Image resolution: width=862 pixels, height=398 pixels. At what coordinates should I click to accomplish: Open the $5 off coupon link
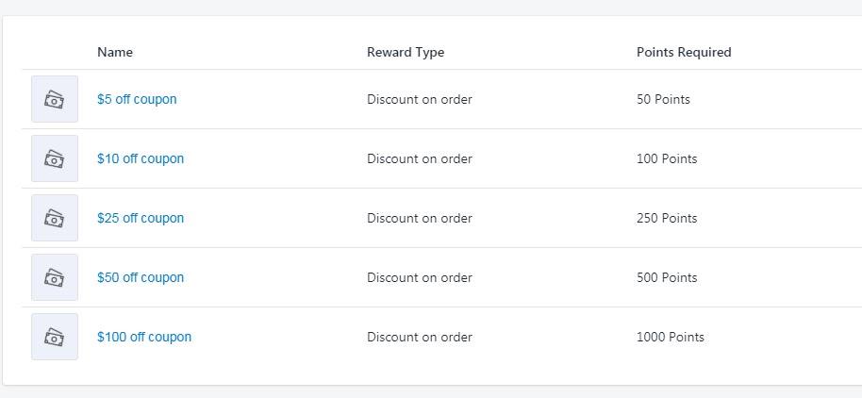[137, 100]
